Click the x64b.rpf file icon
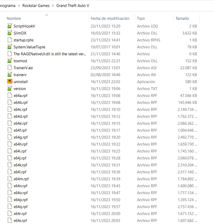The width and height of the screenshot is (214, 224). point(10,102)
